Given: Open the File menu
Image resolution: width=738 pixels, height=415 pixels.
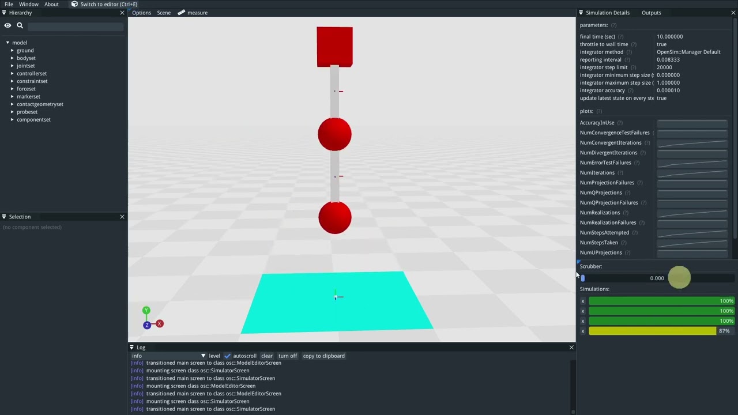Looking at the screenshot, I should [9, 4].
